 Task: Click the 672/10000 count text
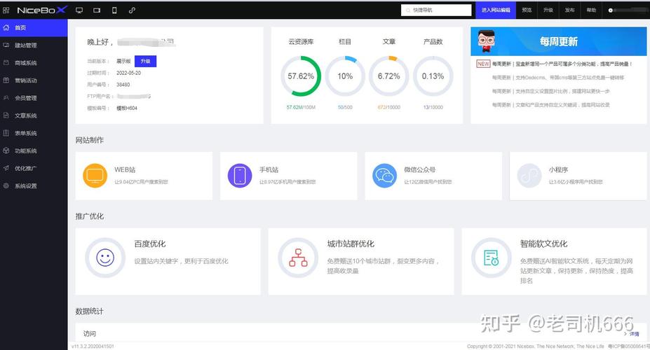click(x=389, y=107)
